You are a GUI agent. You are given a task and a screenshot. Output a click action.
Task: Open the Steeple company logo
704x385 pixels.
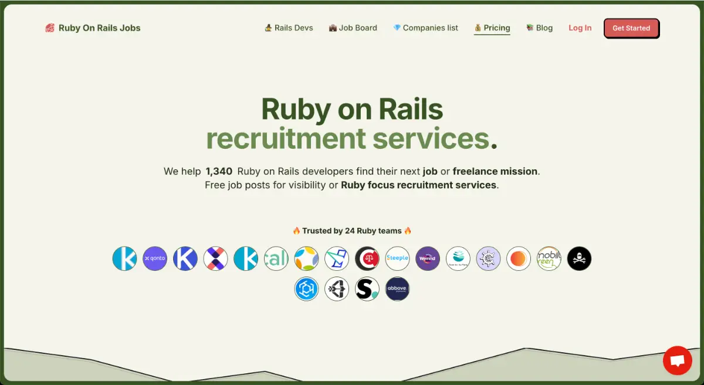pos(398,258)
